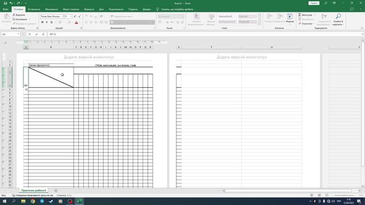365x205 pixels.
Task: Toggle bold formatting (Ж)
Action: (42, 22)
